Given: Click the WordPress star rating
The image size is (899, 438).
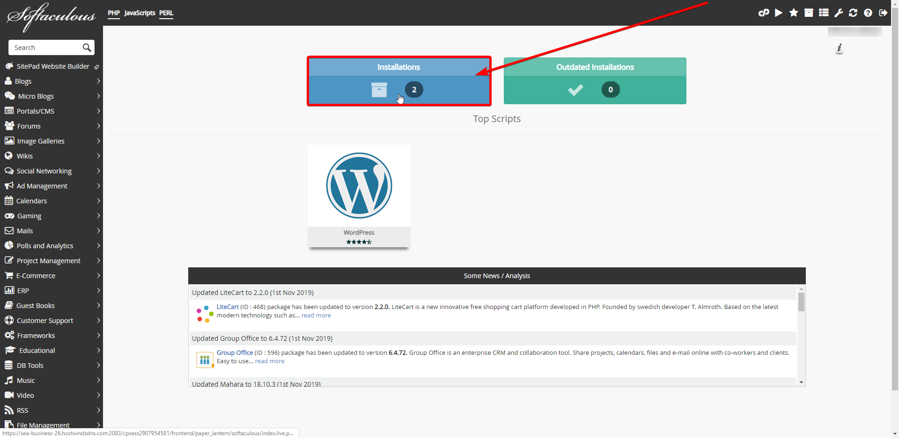Looking at the screenshot, I should point(359,242).
